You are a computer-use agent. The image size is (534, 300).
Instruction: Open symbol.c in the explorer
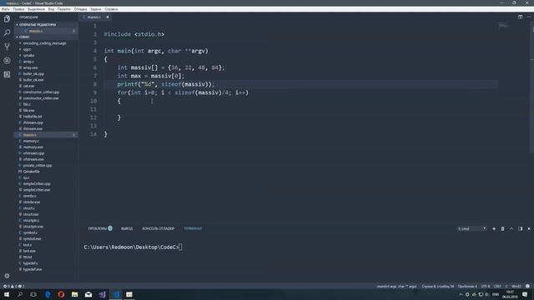click(30, 232)
